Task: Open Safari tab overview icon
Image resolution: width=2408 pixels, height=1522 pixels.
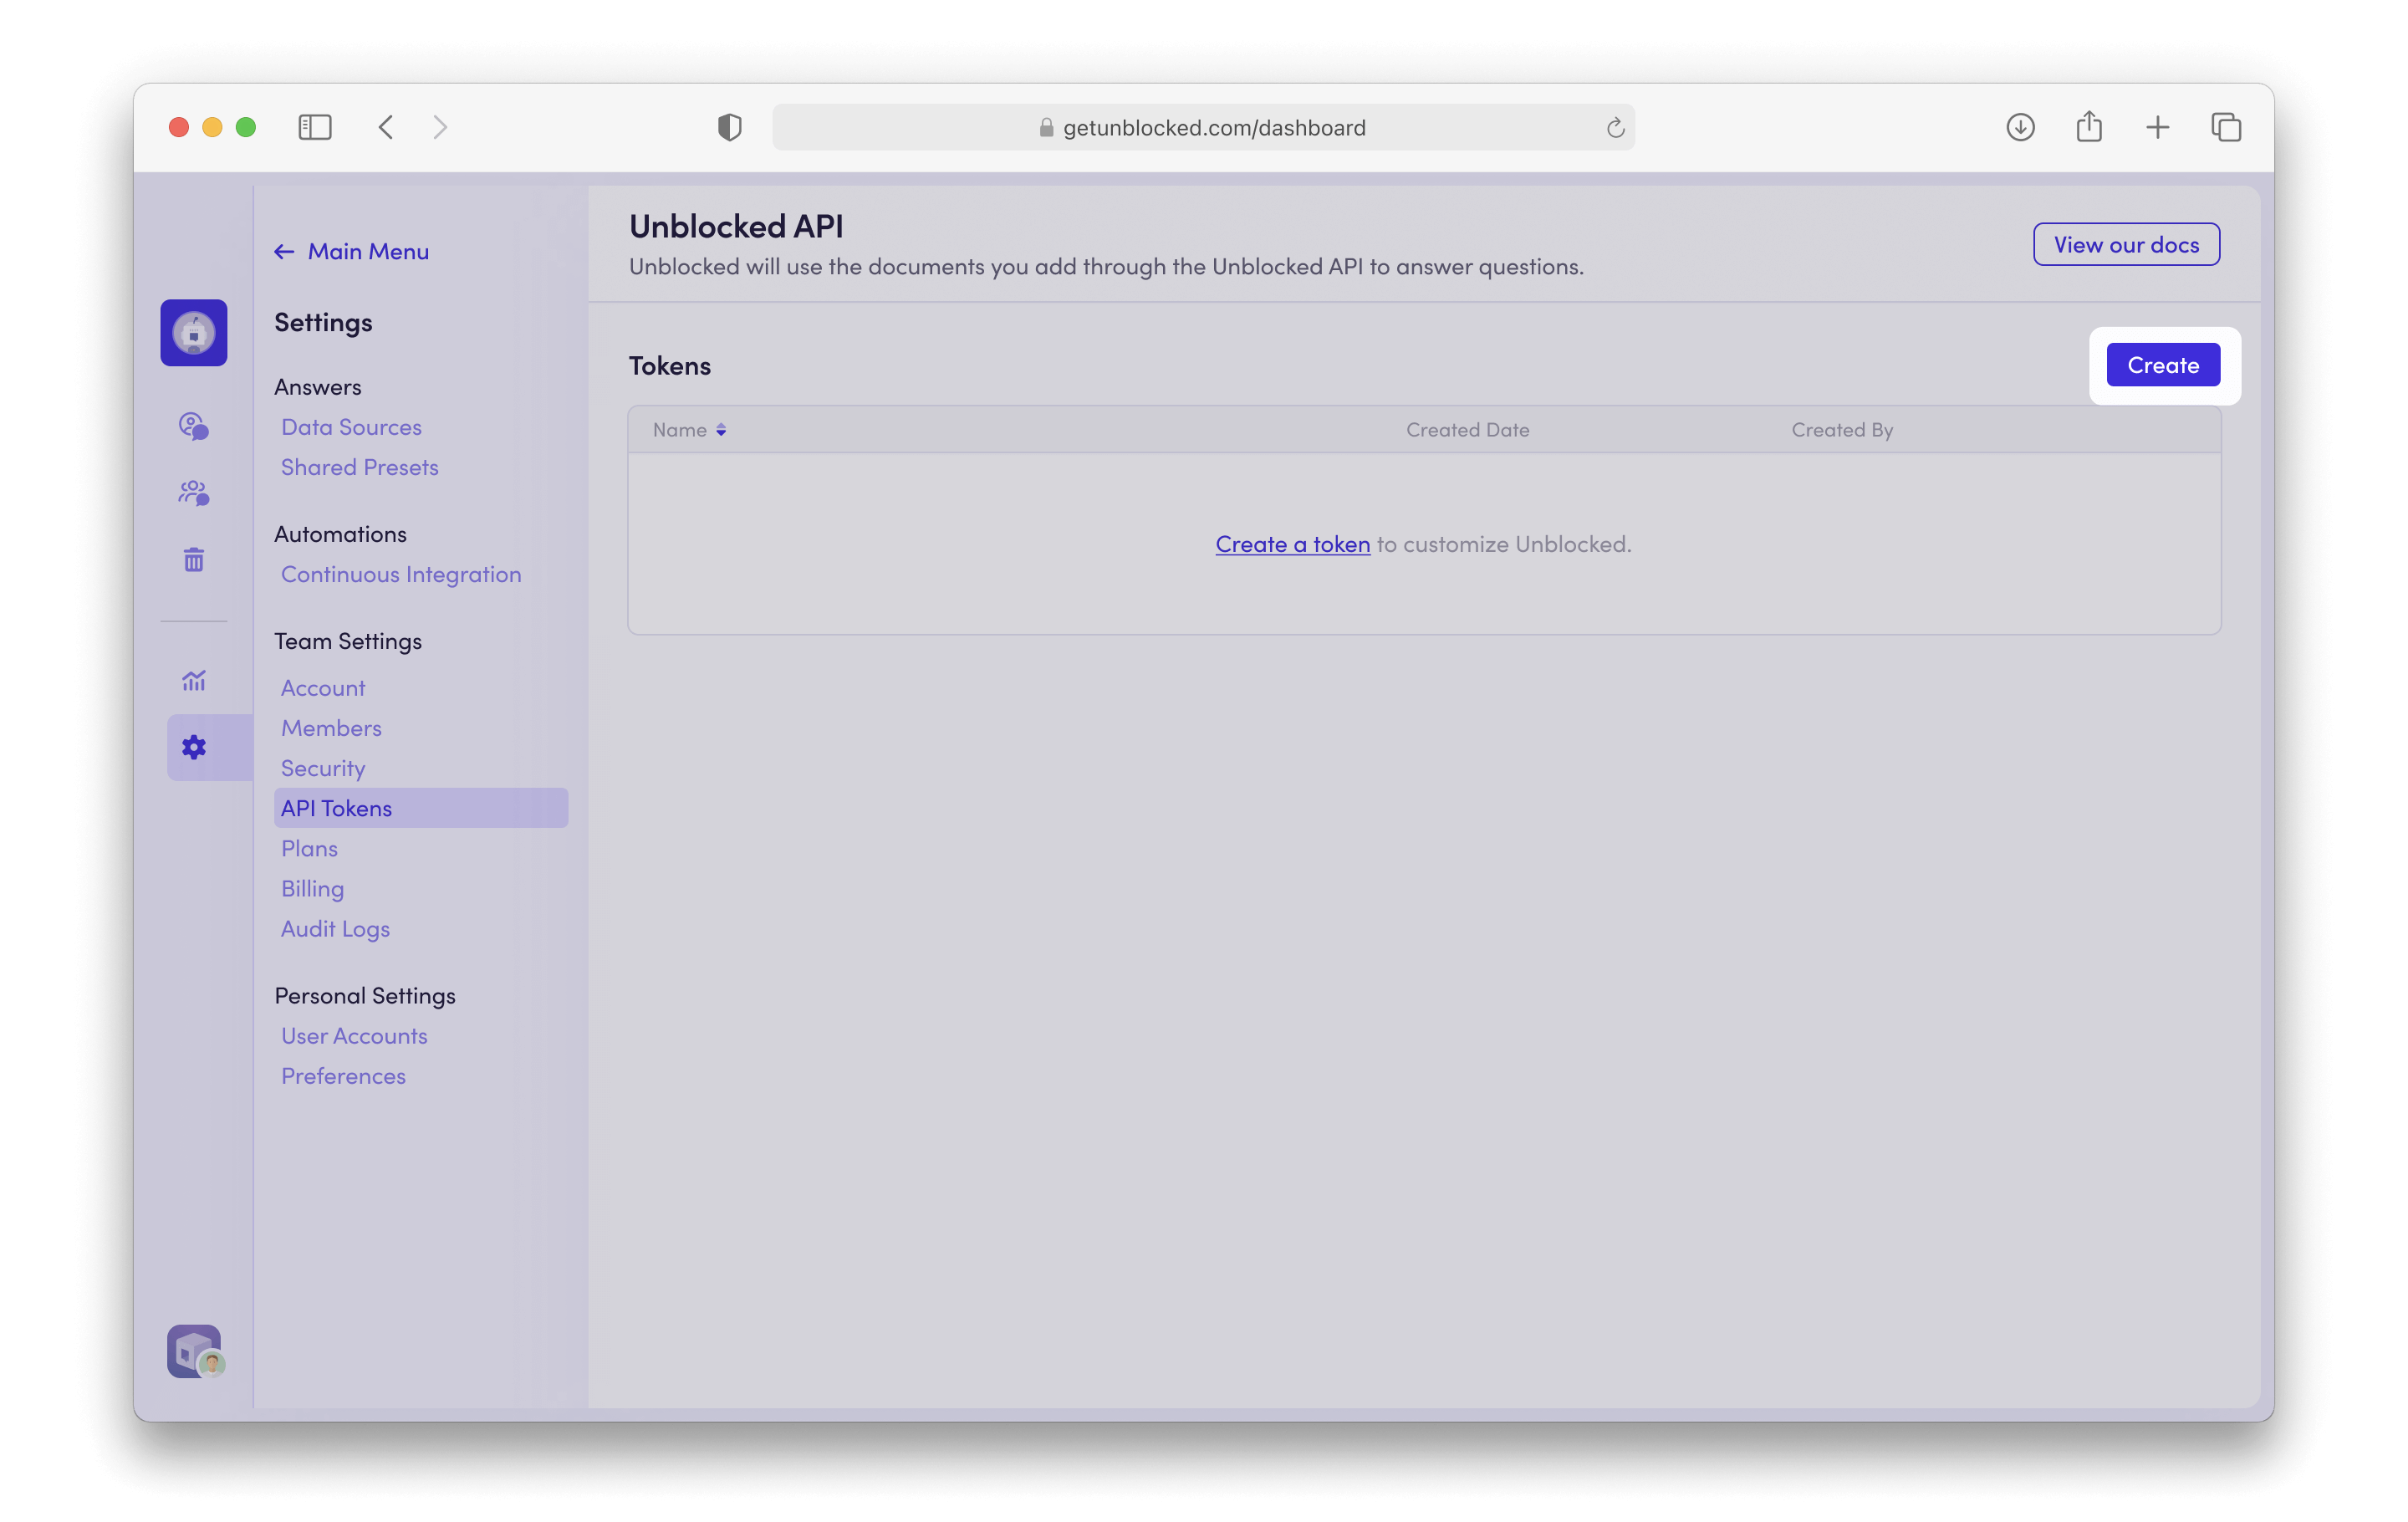Action: coord(2226,127)
